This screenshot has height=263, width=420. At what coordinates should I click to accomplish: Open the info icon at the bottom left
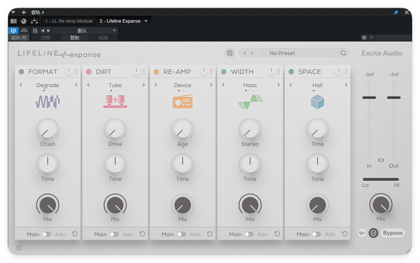pyautogui.click(x=19, y=248)
